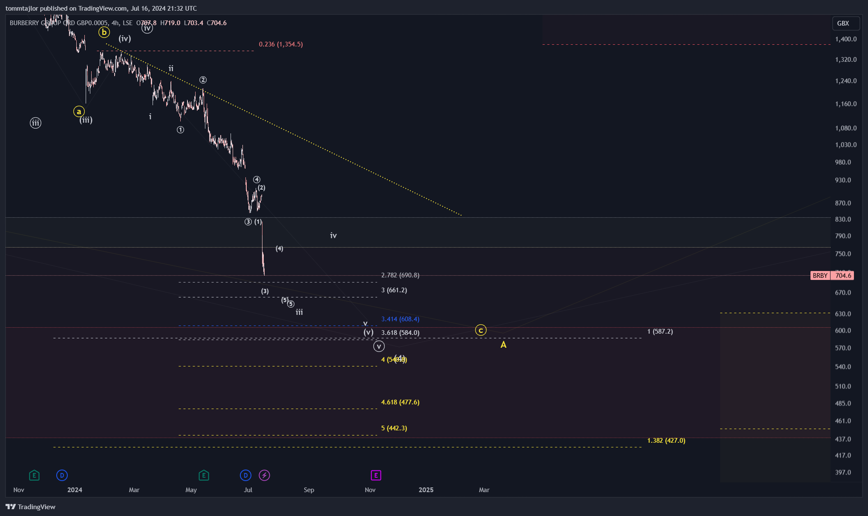Viewport: 868px width, 516px height.
Task: Select the white circled 'v' wave label
Action: [x=379, y=346]
